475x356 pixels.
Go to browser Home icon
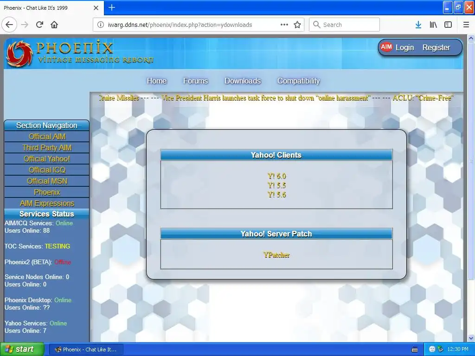tap(54, 25)
